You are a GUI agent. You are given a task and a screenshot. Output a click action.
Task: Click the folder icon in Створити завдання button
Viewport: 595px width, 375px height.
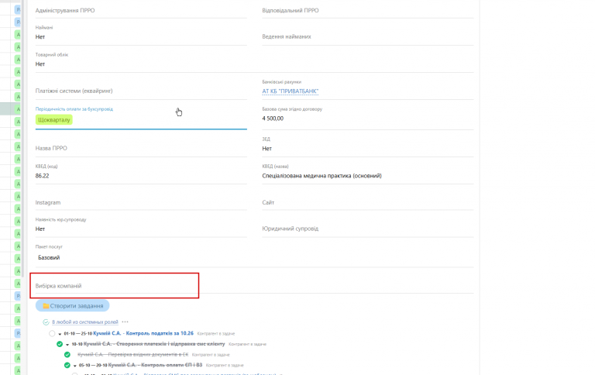click(x=46, y=306)
